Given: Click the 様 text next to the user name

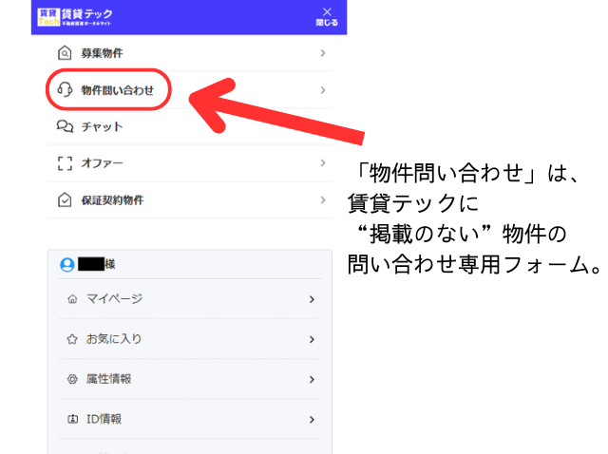Looking at the screenshot, I should (110, 264).
